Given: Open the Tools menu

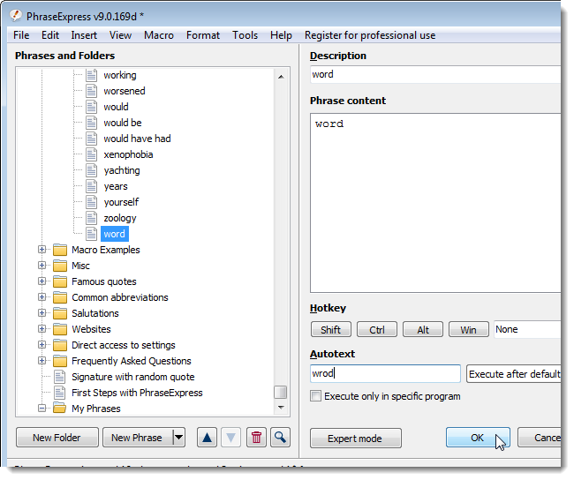Looking at the screenshot, I should (x=245, y=35).
